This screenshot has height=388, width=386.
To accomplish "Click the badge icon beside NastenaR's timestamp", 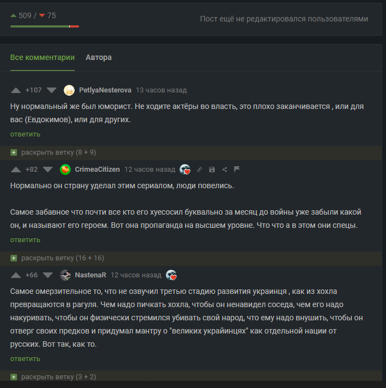I will (171, 275).
